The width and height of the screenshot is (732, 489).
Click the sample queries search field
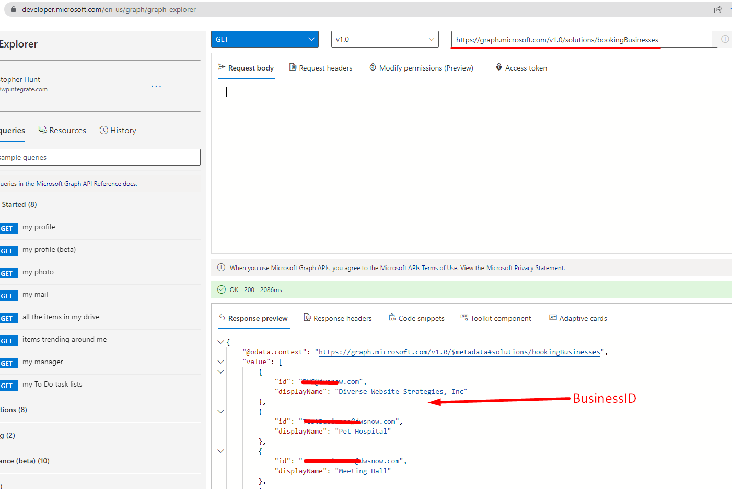99,157
